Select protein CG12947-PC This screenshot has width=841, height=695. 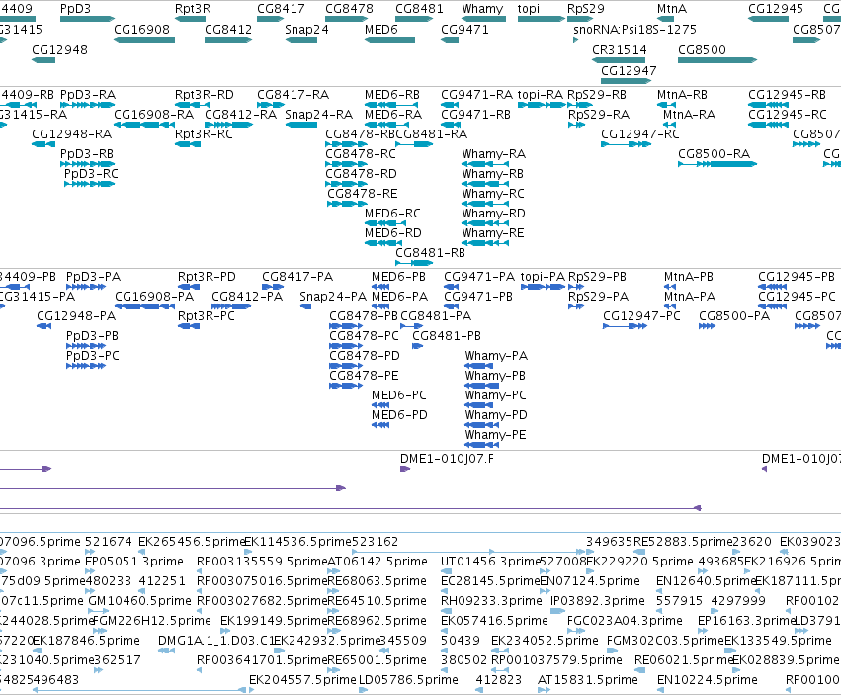[x=625, y=326]
